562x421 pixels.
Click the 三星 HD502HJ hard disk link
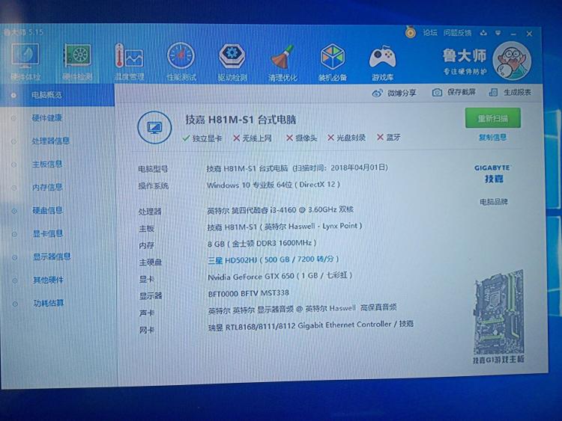[273, 259]
